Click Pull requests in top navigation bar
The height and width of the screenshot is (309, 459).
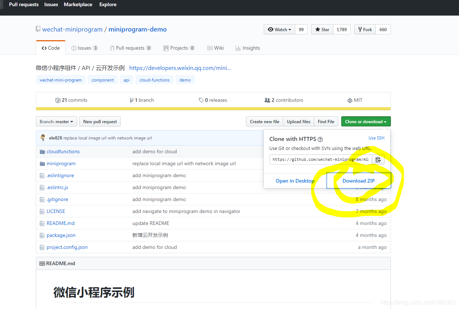[24, 4]
